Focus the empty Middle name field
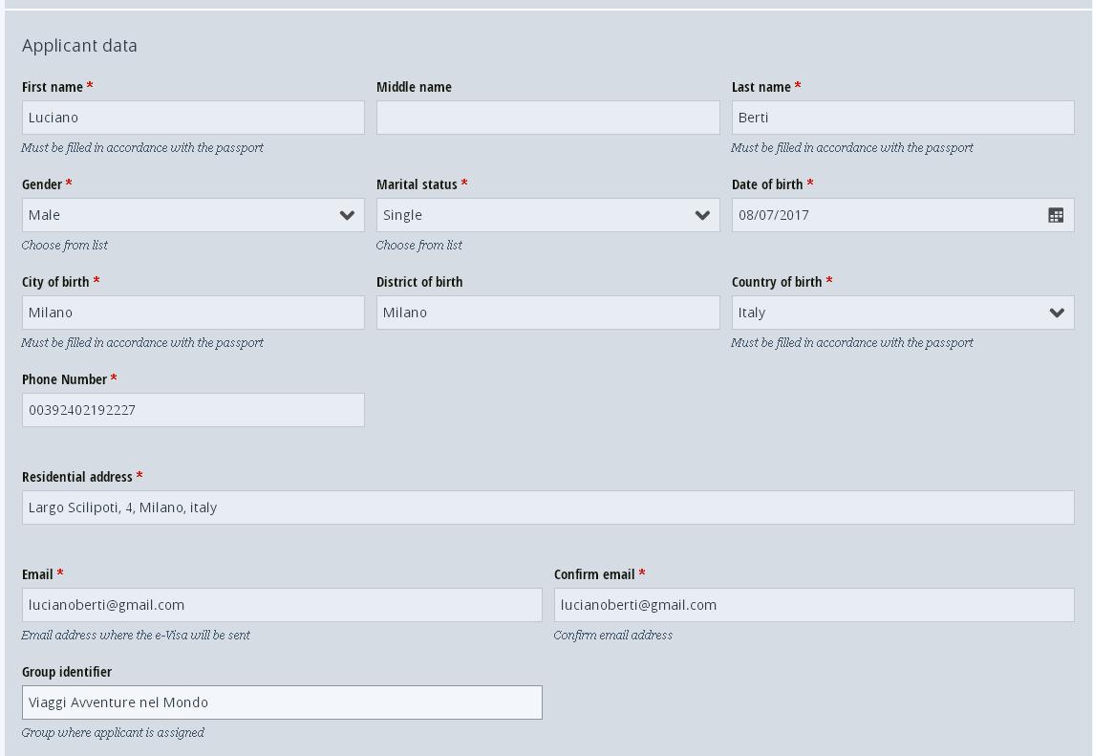Viewport: 1093px width, 756px height. click(x=547, y=118)
